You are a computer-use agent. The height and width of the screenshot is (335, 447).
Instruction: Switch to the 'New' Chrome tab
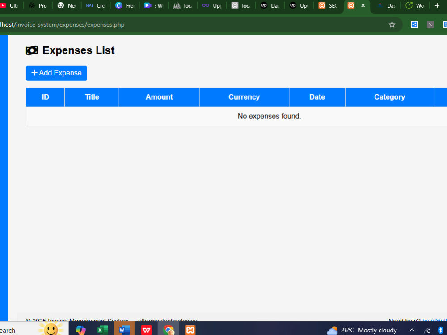coord(67,5)
